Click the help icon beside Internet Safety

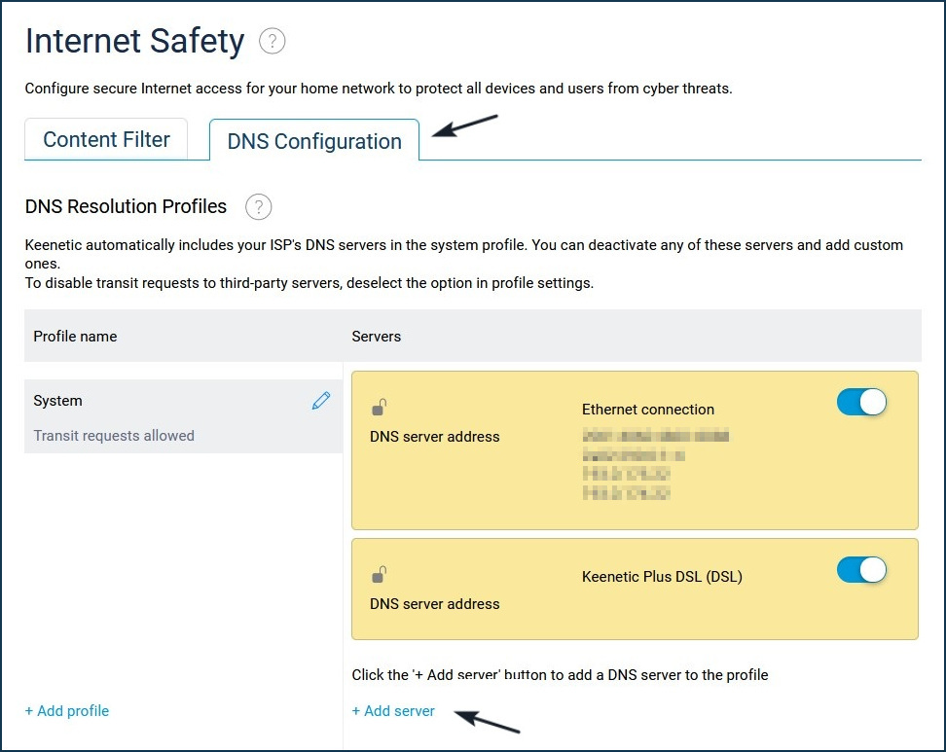pyautogui.click(x=273, y=41)
